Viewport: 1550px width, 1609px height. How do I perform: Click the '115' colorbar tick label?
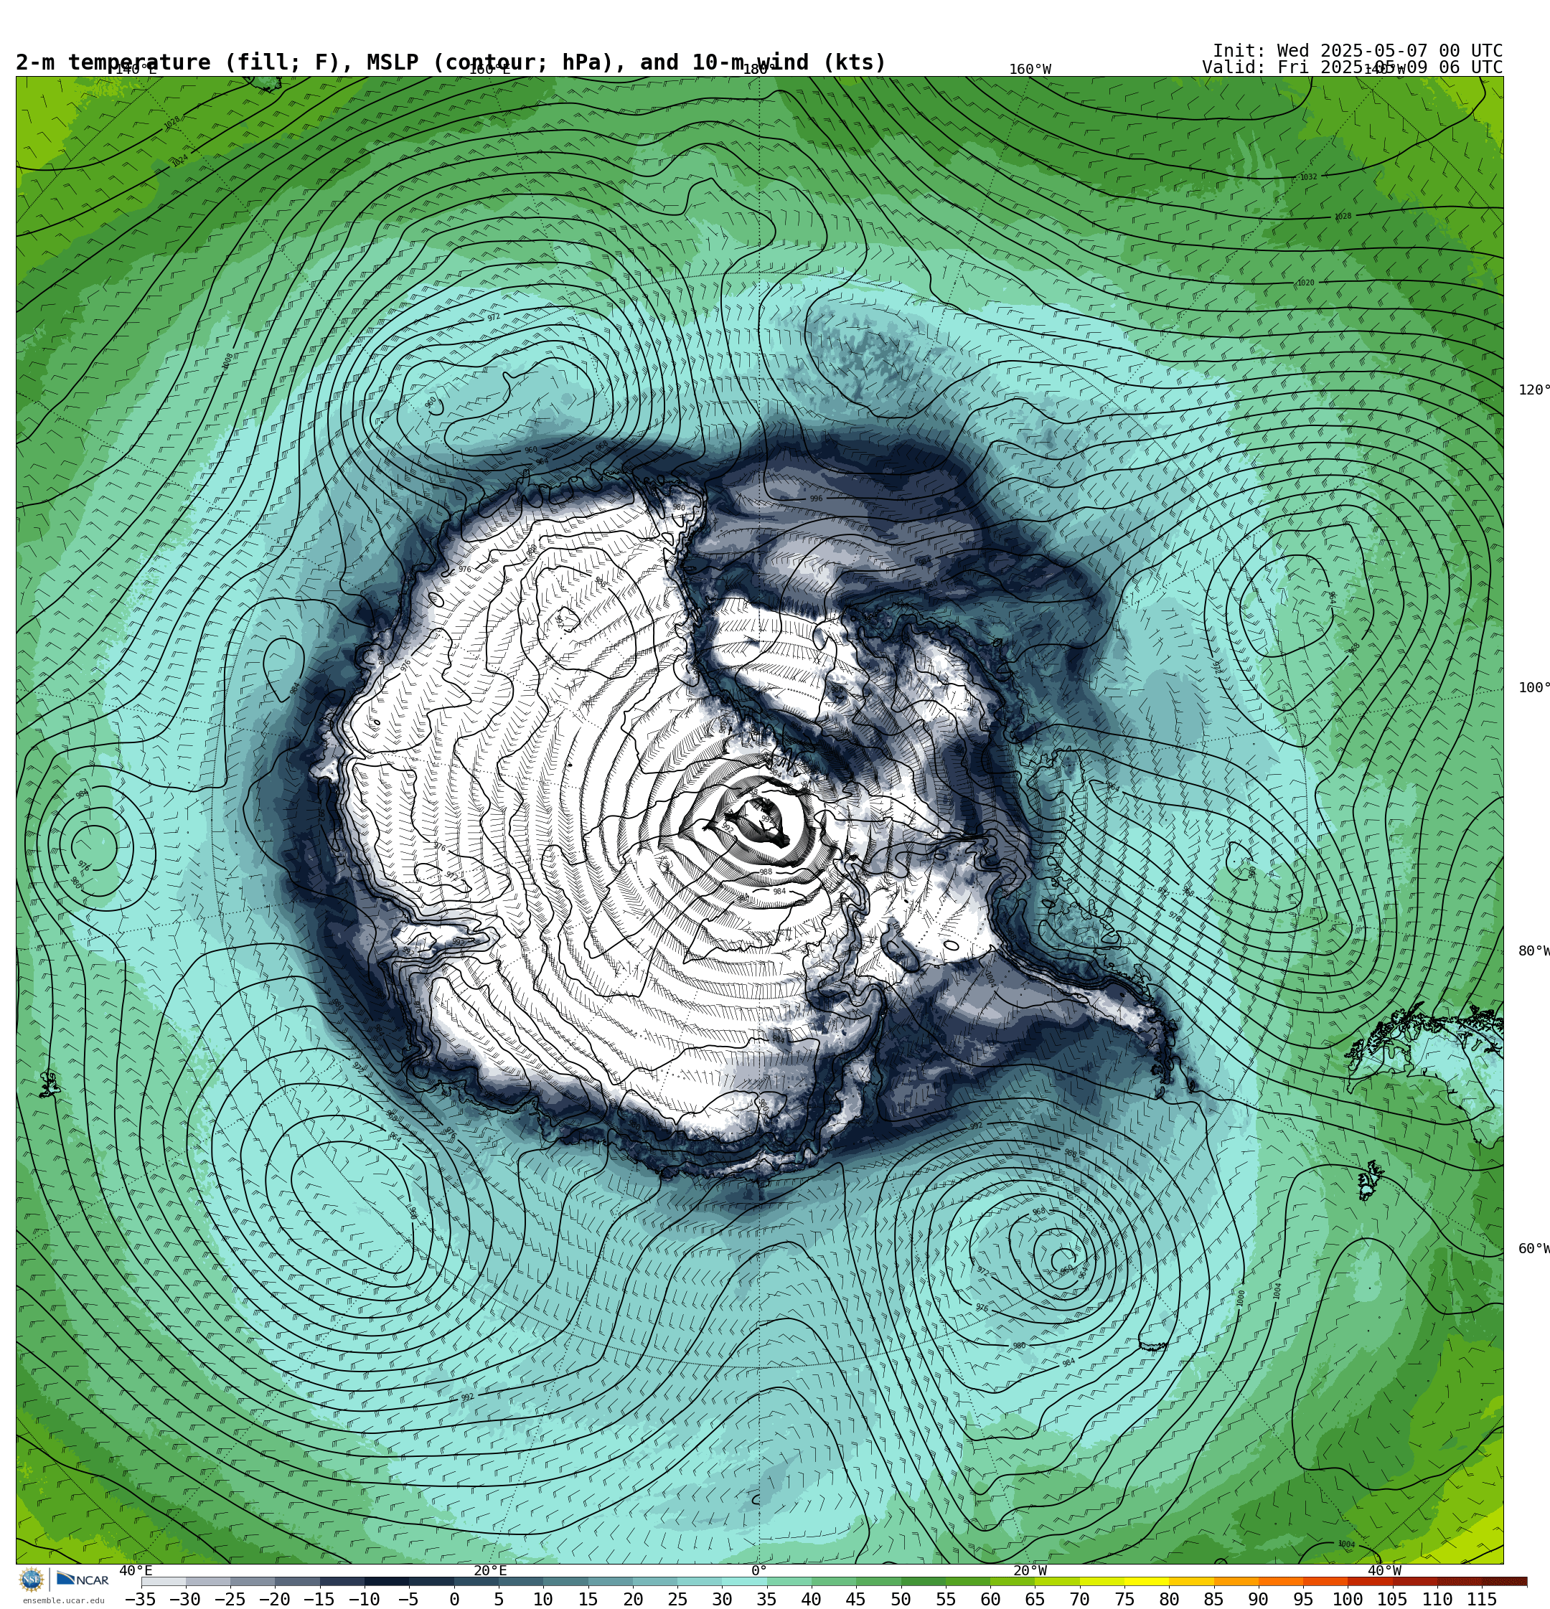point(1481,1599)
